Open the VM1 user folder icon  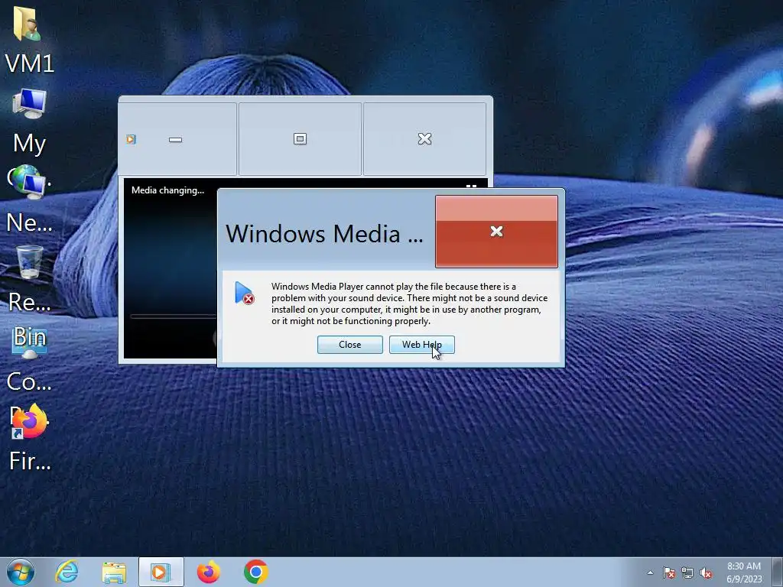28,40
